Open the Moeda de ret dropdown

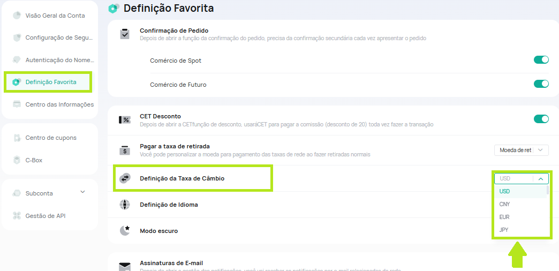click(x=521, y=150)
